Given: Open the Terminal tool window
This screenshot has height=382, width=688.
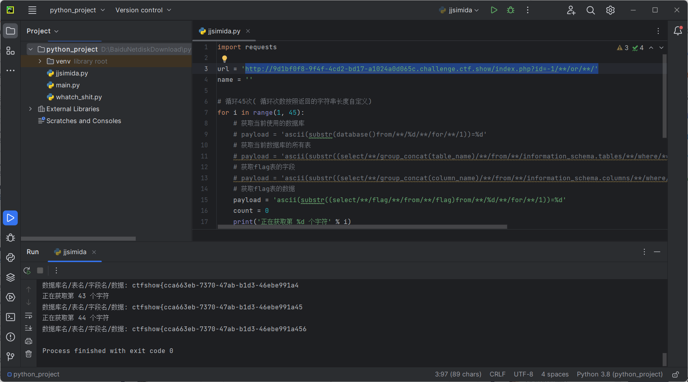Looking at the screenshot, I should click(x=11, y=317).
